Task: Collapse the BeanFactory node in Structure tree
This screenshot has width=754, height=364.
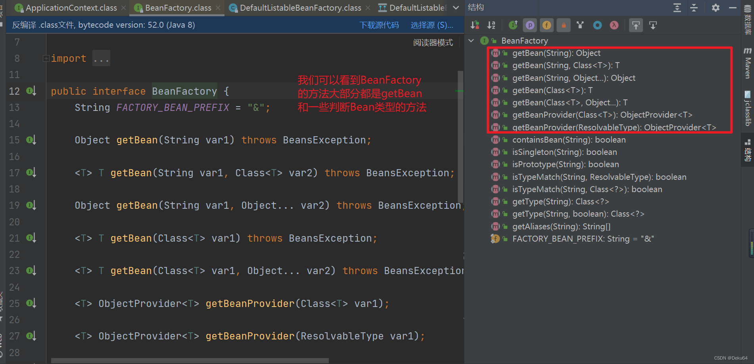Action: point(471,40)
